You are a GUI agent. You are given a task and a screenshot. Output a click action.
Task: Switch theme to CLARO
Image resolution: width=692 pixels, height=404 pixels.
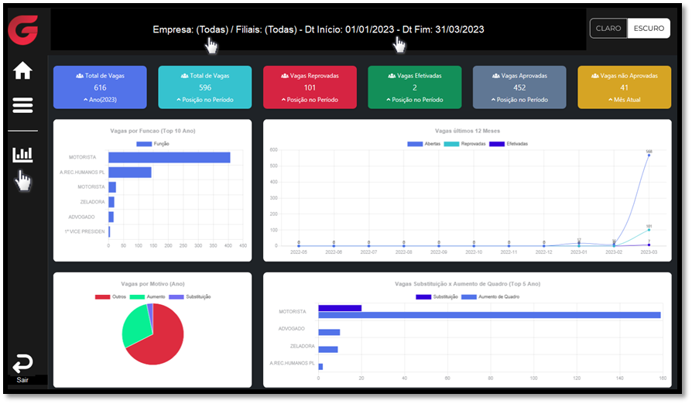click(608, 28)
